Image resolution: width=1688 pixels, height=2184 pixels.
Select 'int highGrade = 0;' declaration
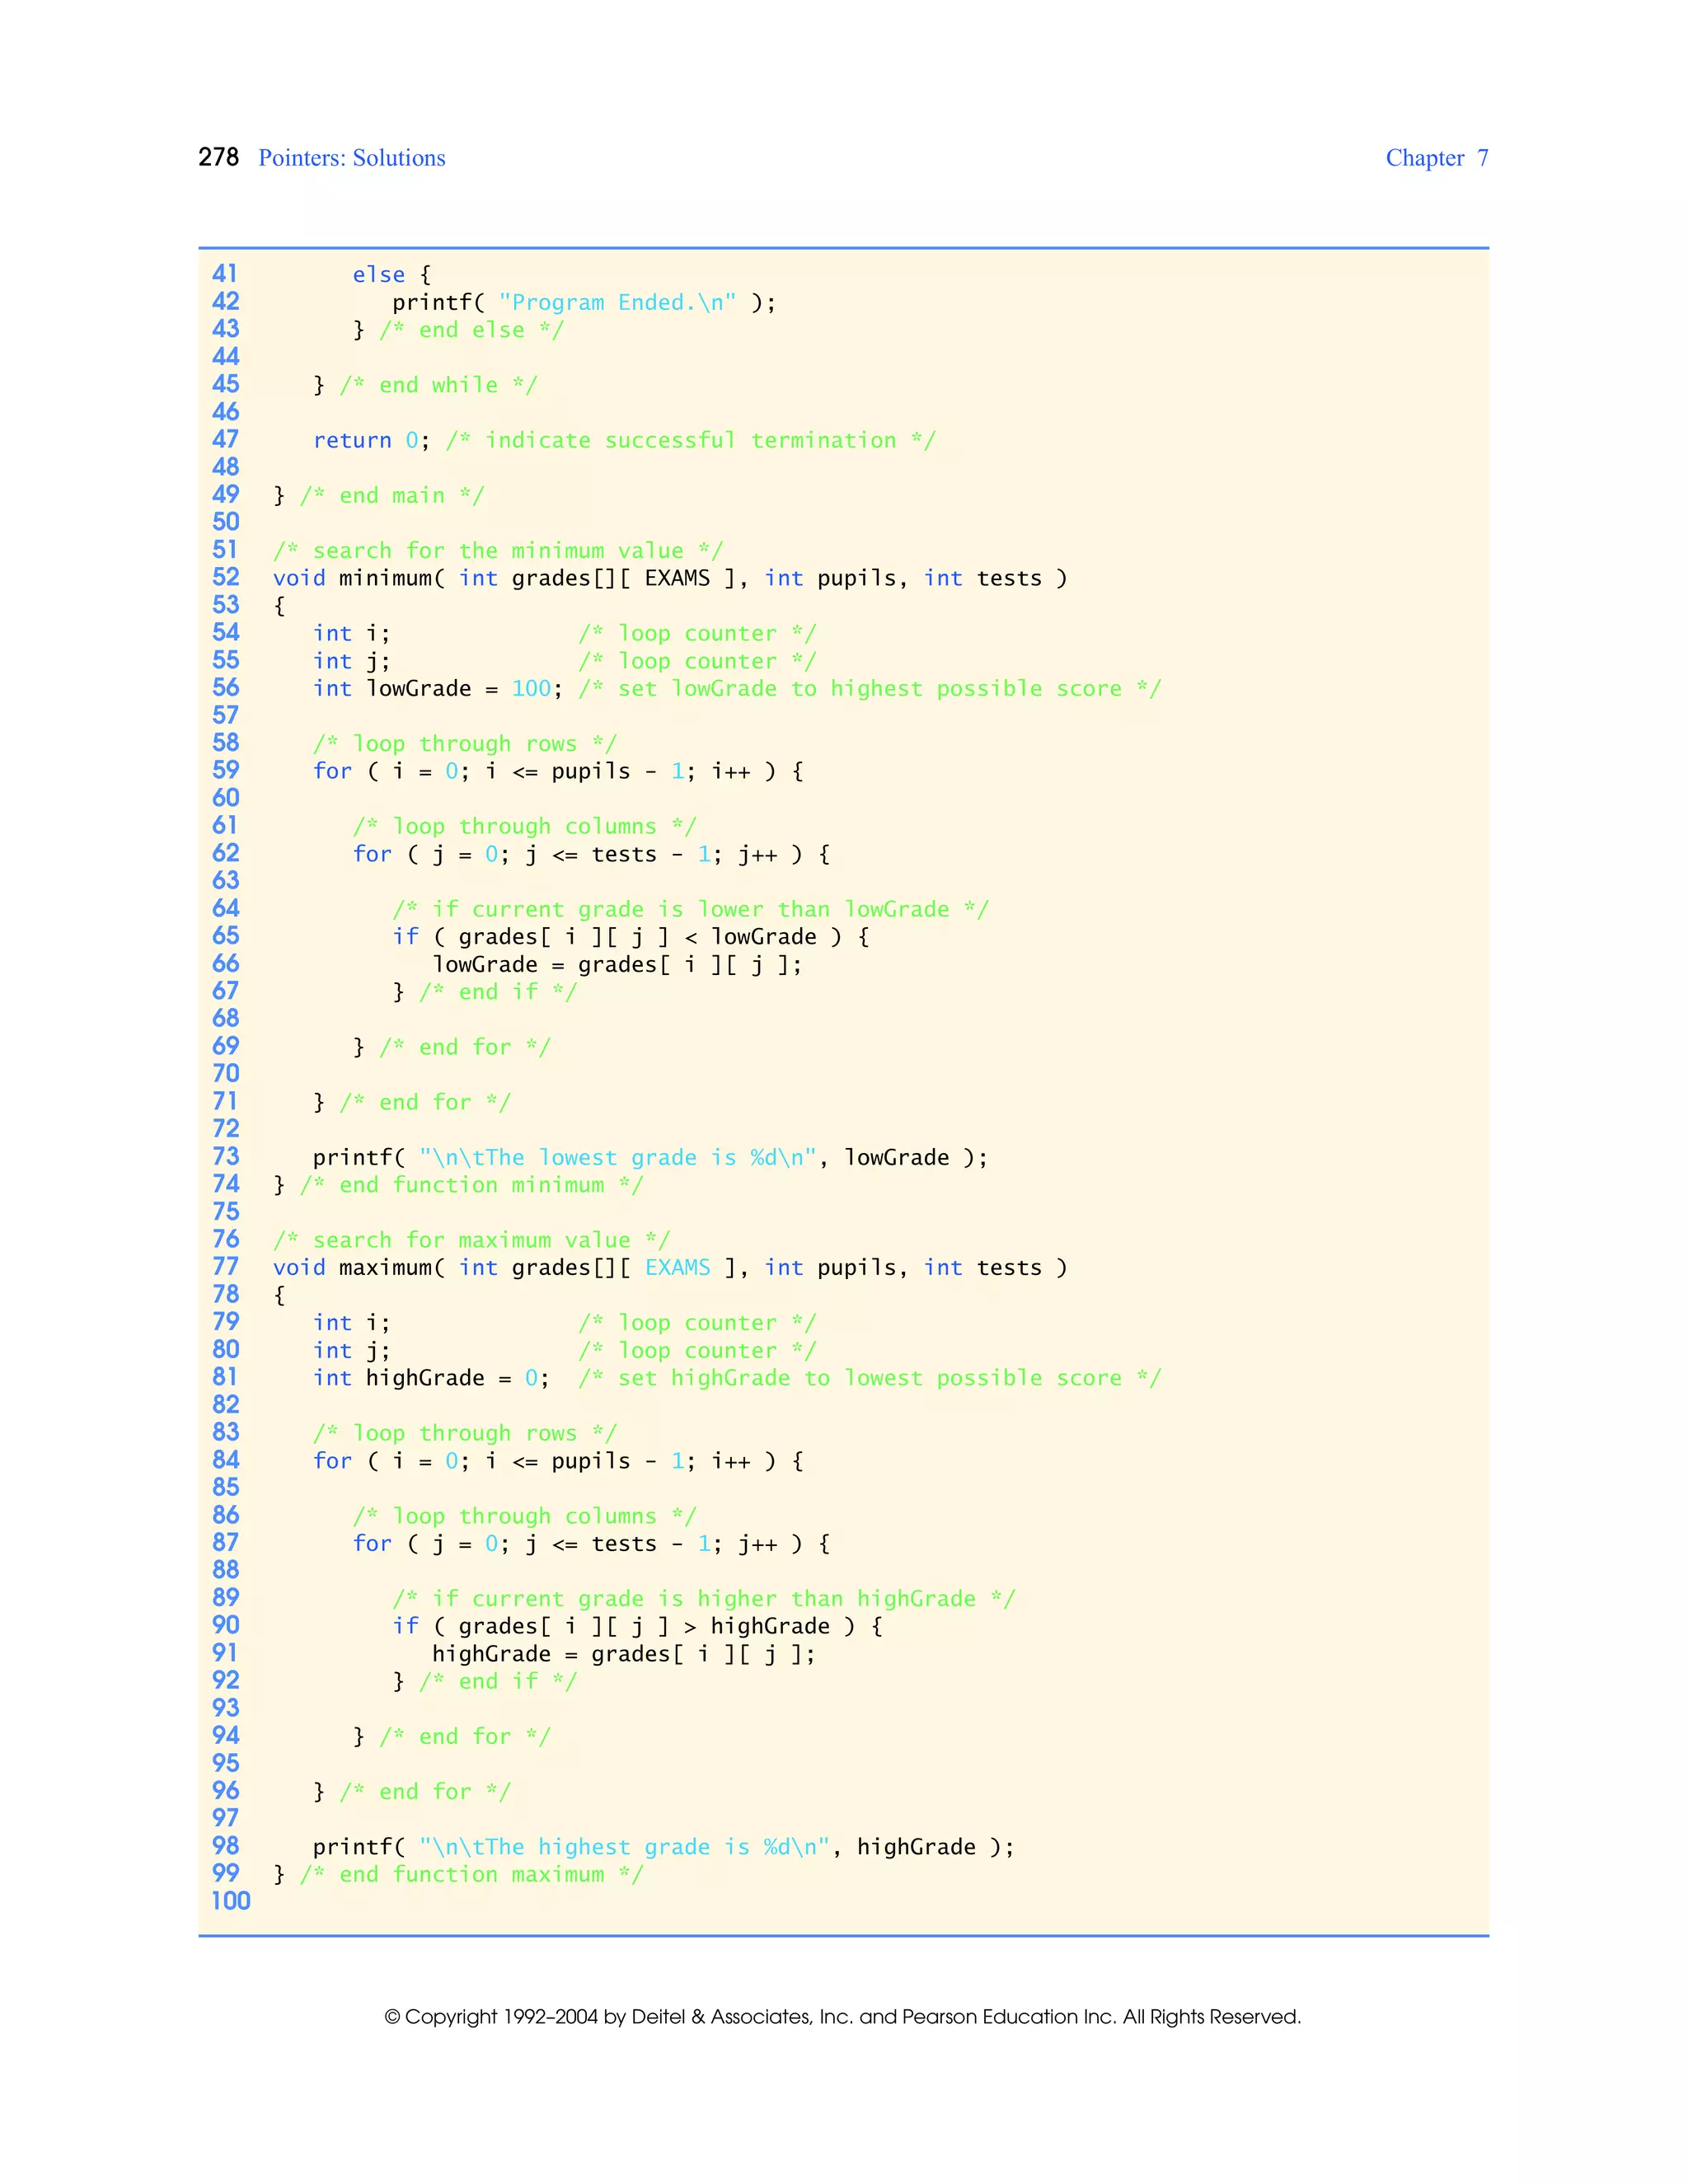(x=431, y=1378)
